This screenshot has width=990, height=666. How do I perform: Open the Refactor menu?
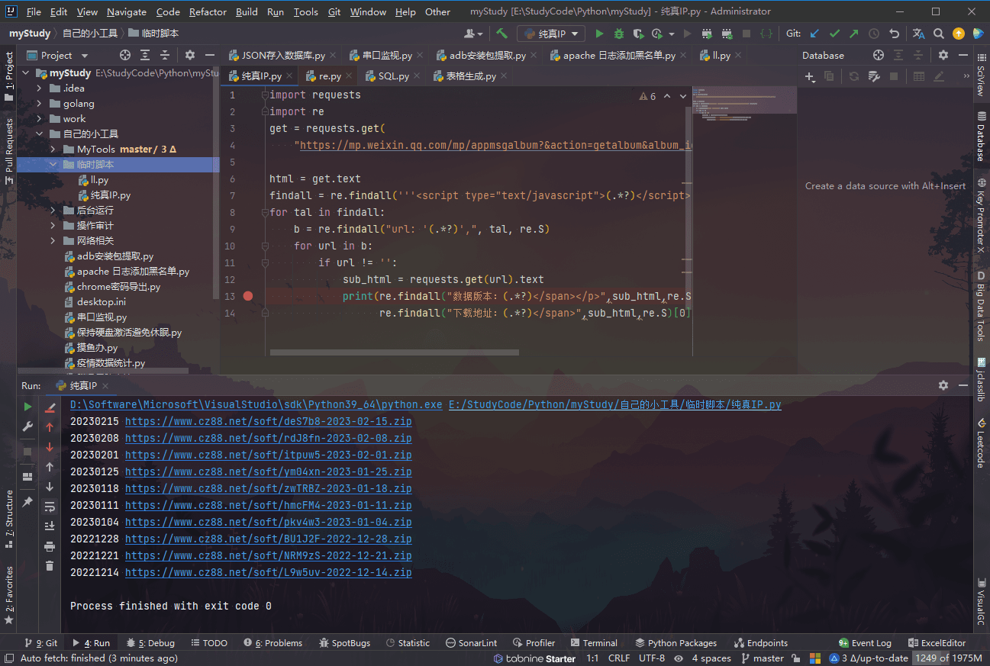click(x=208, y=11)
